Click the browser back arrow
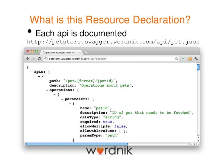This screenshot has width=220, height=165. click(28, 59)
